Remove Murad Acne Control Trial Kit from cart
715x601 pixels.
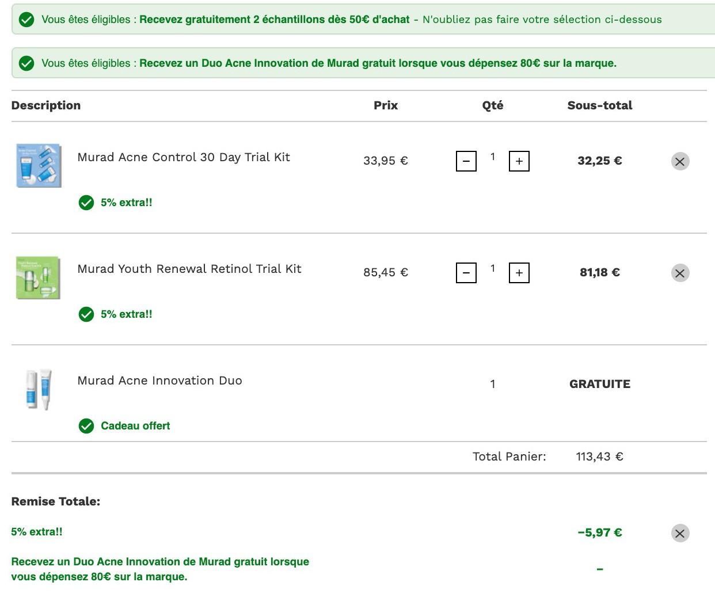pyautogui.click(x=680, y=161)
